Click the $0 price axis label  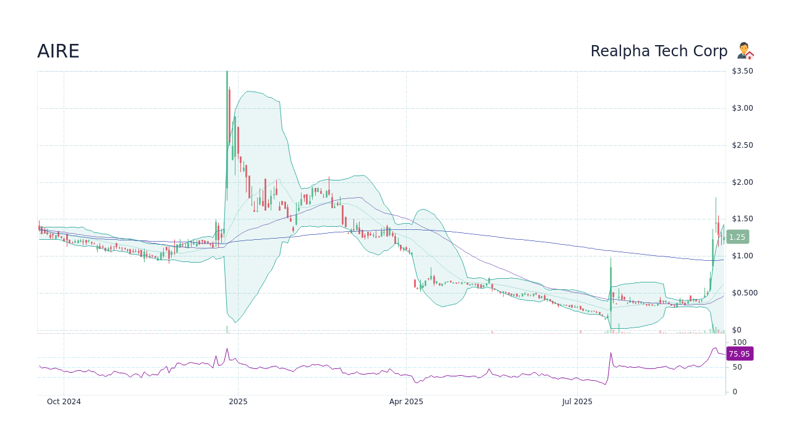735,329
